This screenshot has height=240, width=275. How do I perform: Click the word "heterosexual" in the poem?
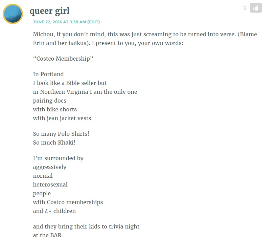pyautogui.click(x=50, y=184)
